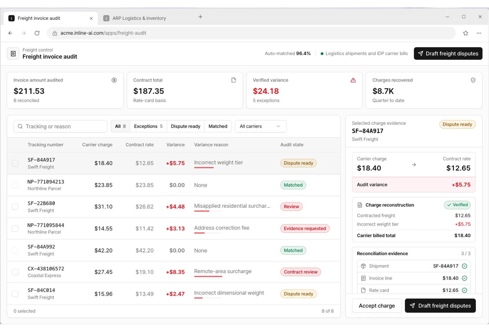Click the Charge reconstruction document icon

tap(360, 205)
